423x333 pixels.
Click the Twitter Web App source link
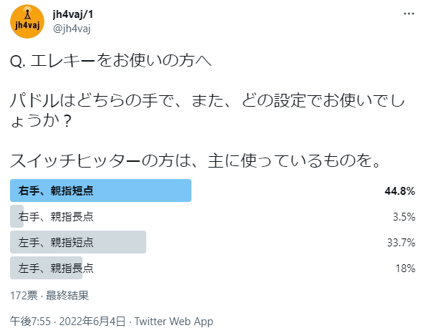coord(174,321)
